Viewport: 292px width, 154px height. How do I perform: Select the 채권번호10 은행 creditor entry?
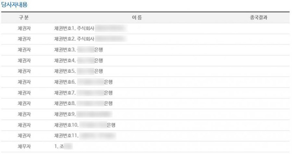[85, 125]
